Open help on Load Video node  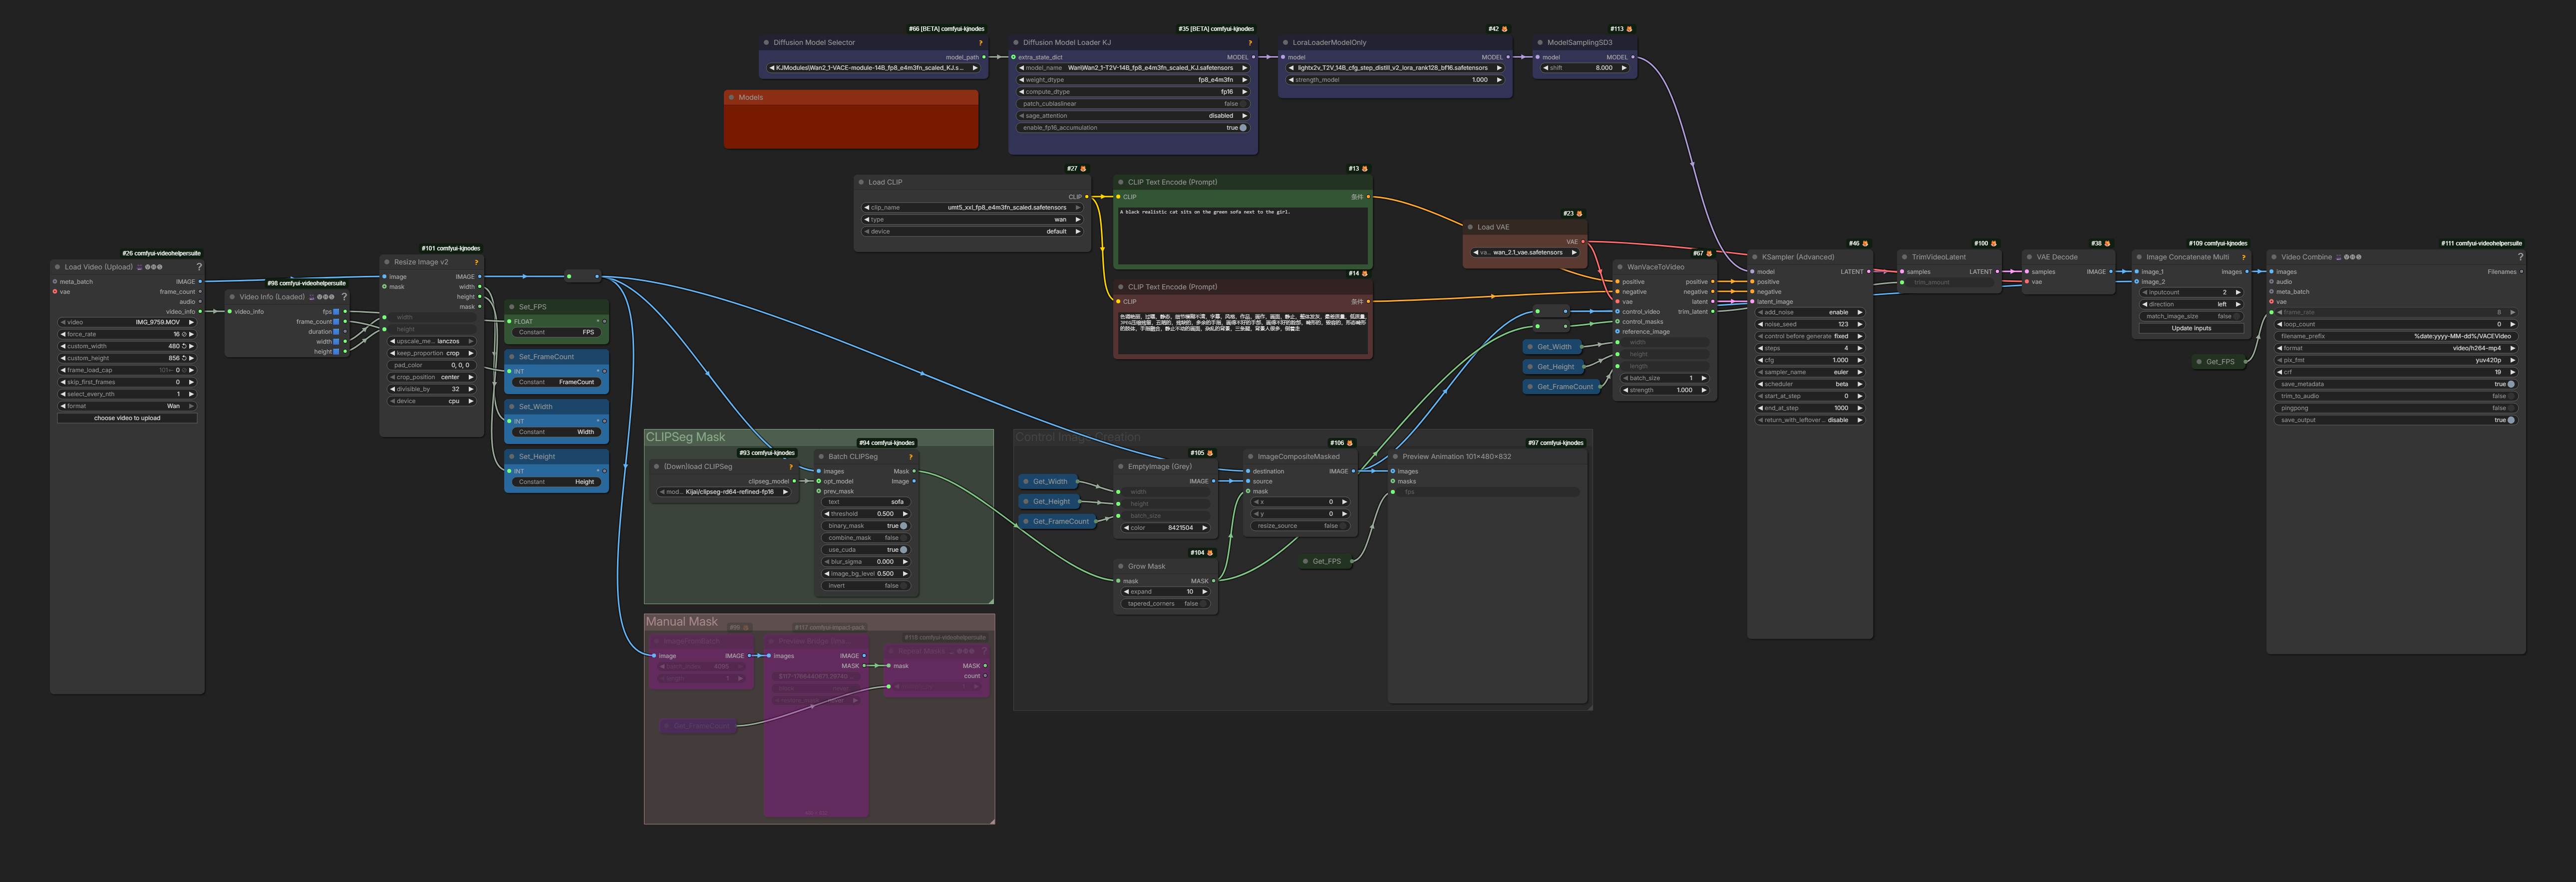(x=199, y=267)
